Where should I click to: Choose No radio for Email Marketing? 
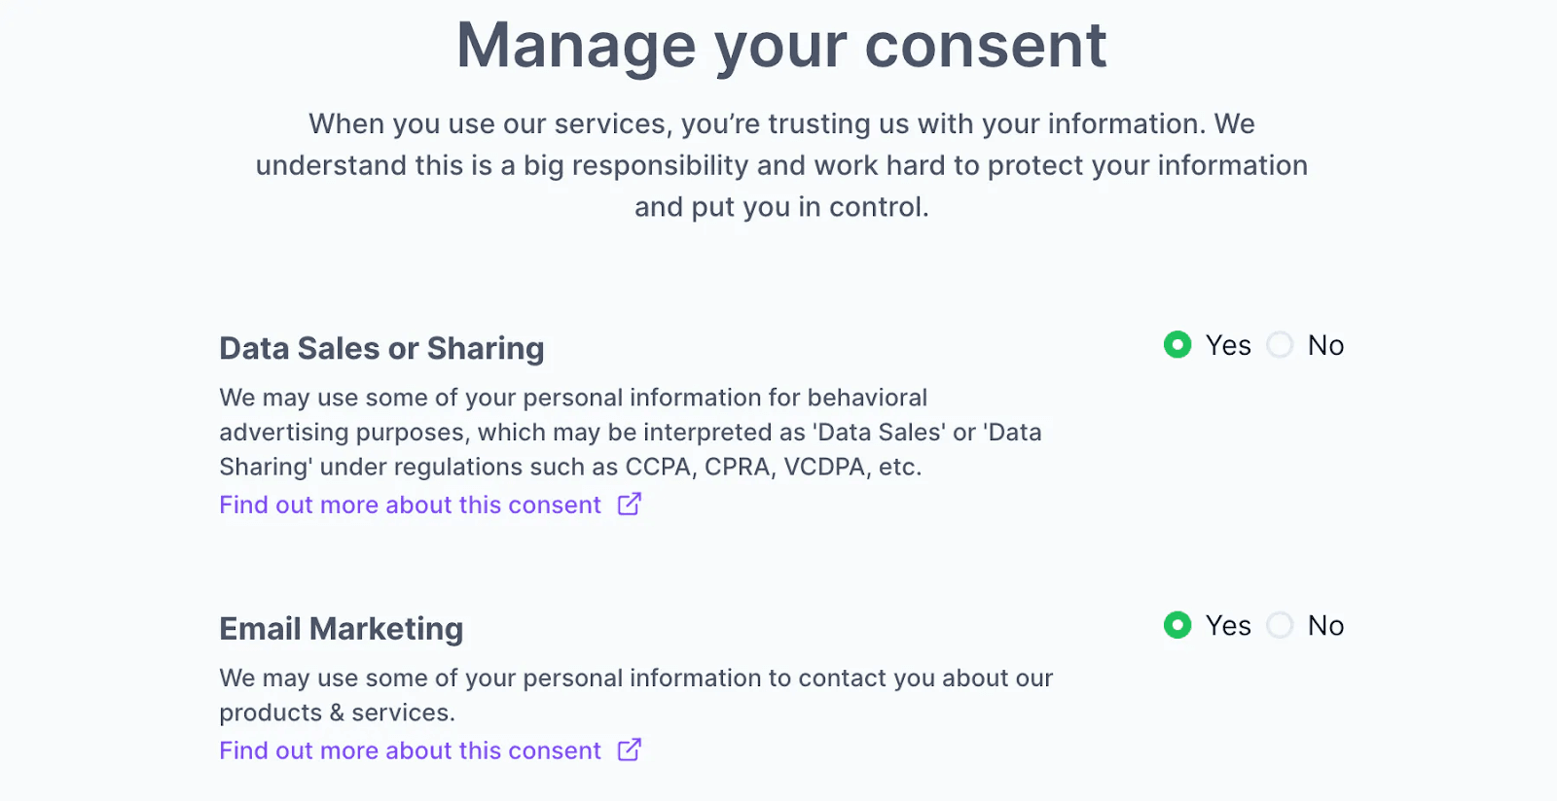click(x=1280, y=625)
